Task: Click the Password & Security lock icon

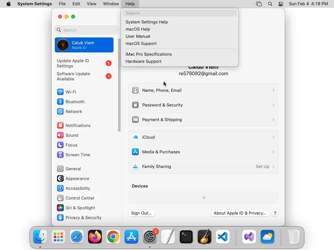Action: coord(135,105)
